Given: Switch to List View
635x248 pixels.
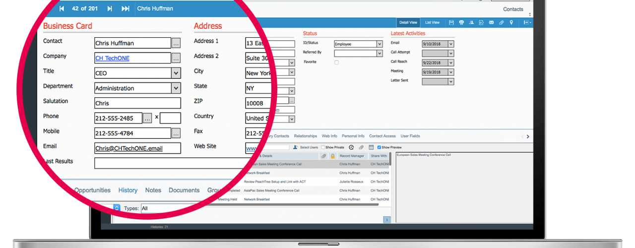Looking at the screenshot, I should pos(432,22).
